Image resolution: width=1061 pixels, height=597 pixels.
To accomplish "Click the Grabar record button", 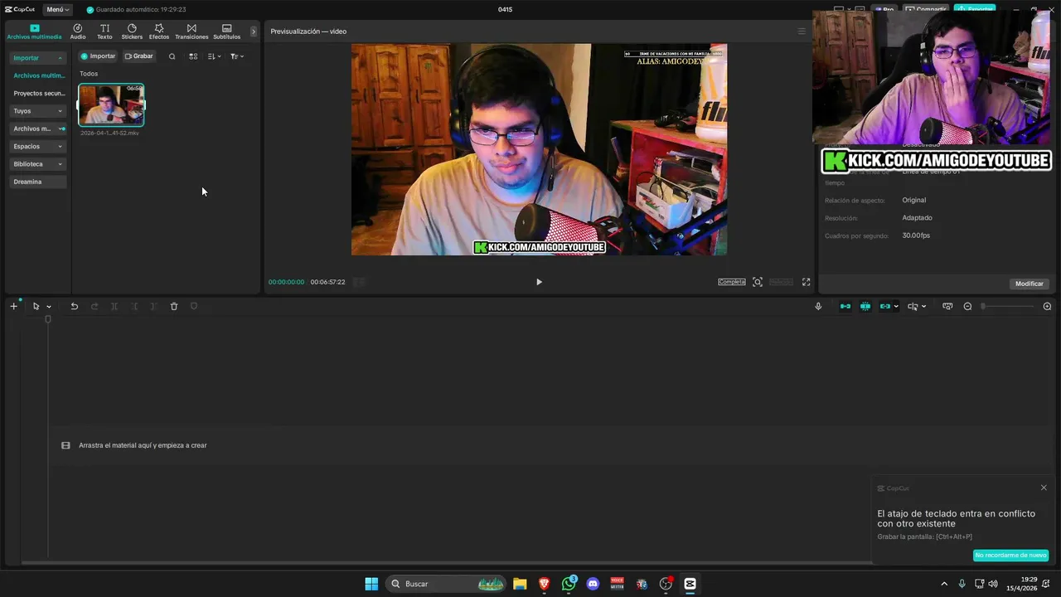I will point(138,56).
